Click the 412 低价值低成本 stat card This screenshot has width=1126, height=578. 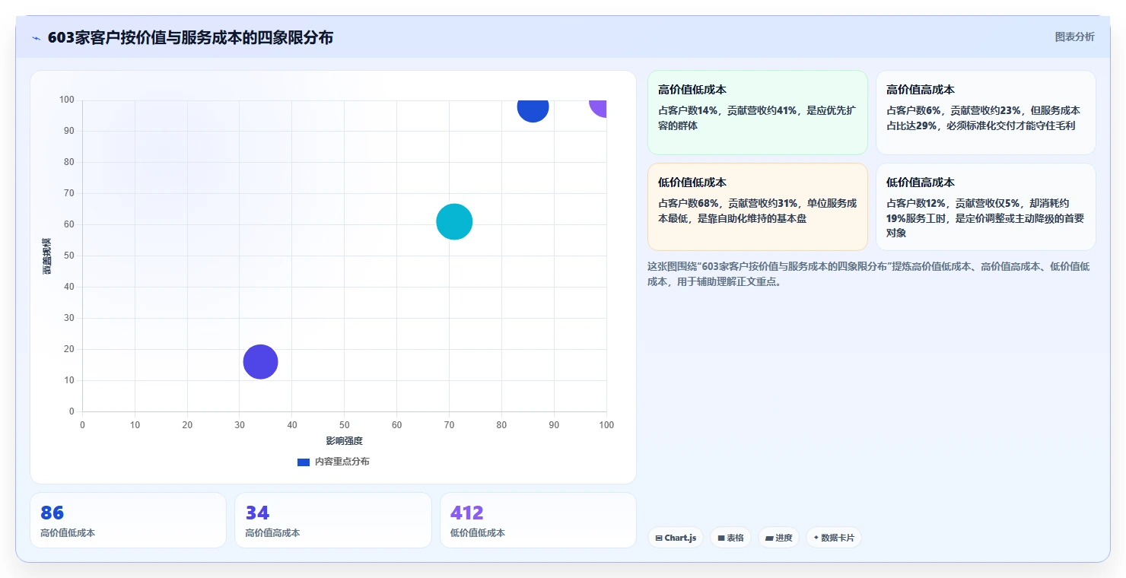(538, 520)
